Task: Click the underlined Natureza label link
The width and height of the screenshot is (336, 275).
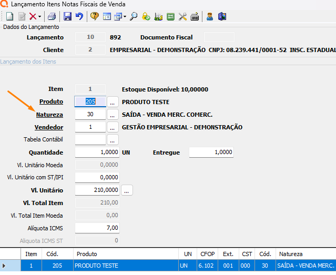Action: coord(49,114)
